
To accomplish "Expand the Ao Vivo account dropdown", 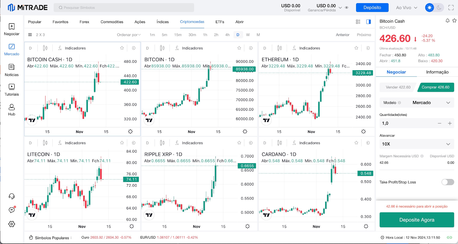I will 406,8.
